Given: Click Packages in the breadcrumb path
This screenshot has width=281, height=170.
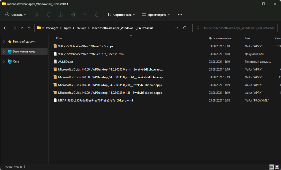Looking at the screenshot, I should tap(52, 28).
